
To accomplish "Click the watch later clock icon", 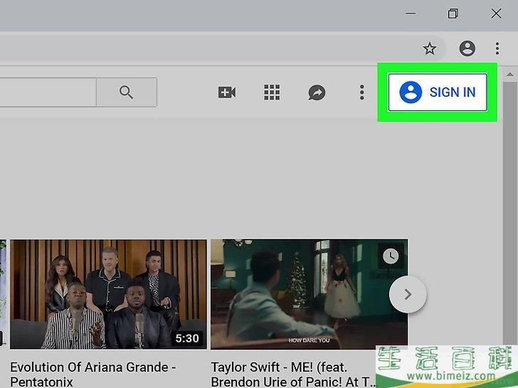I will [x=391, y=256].
